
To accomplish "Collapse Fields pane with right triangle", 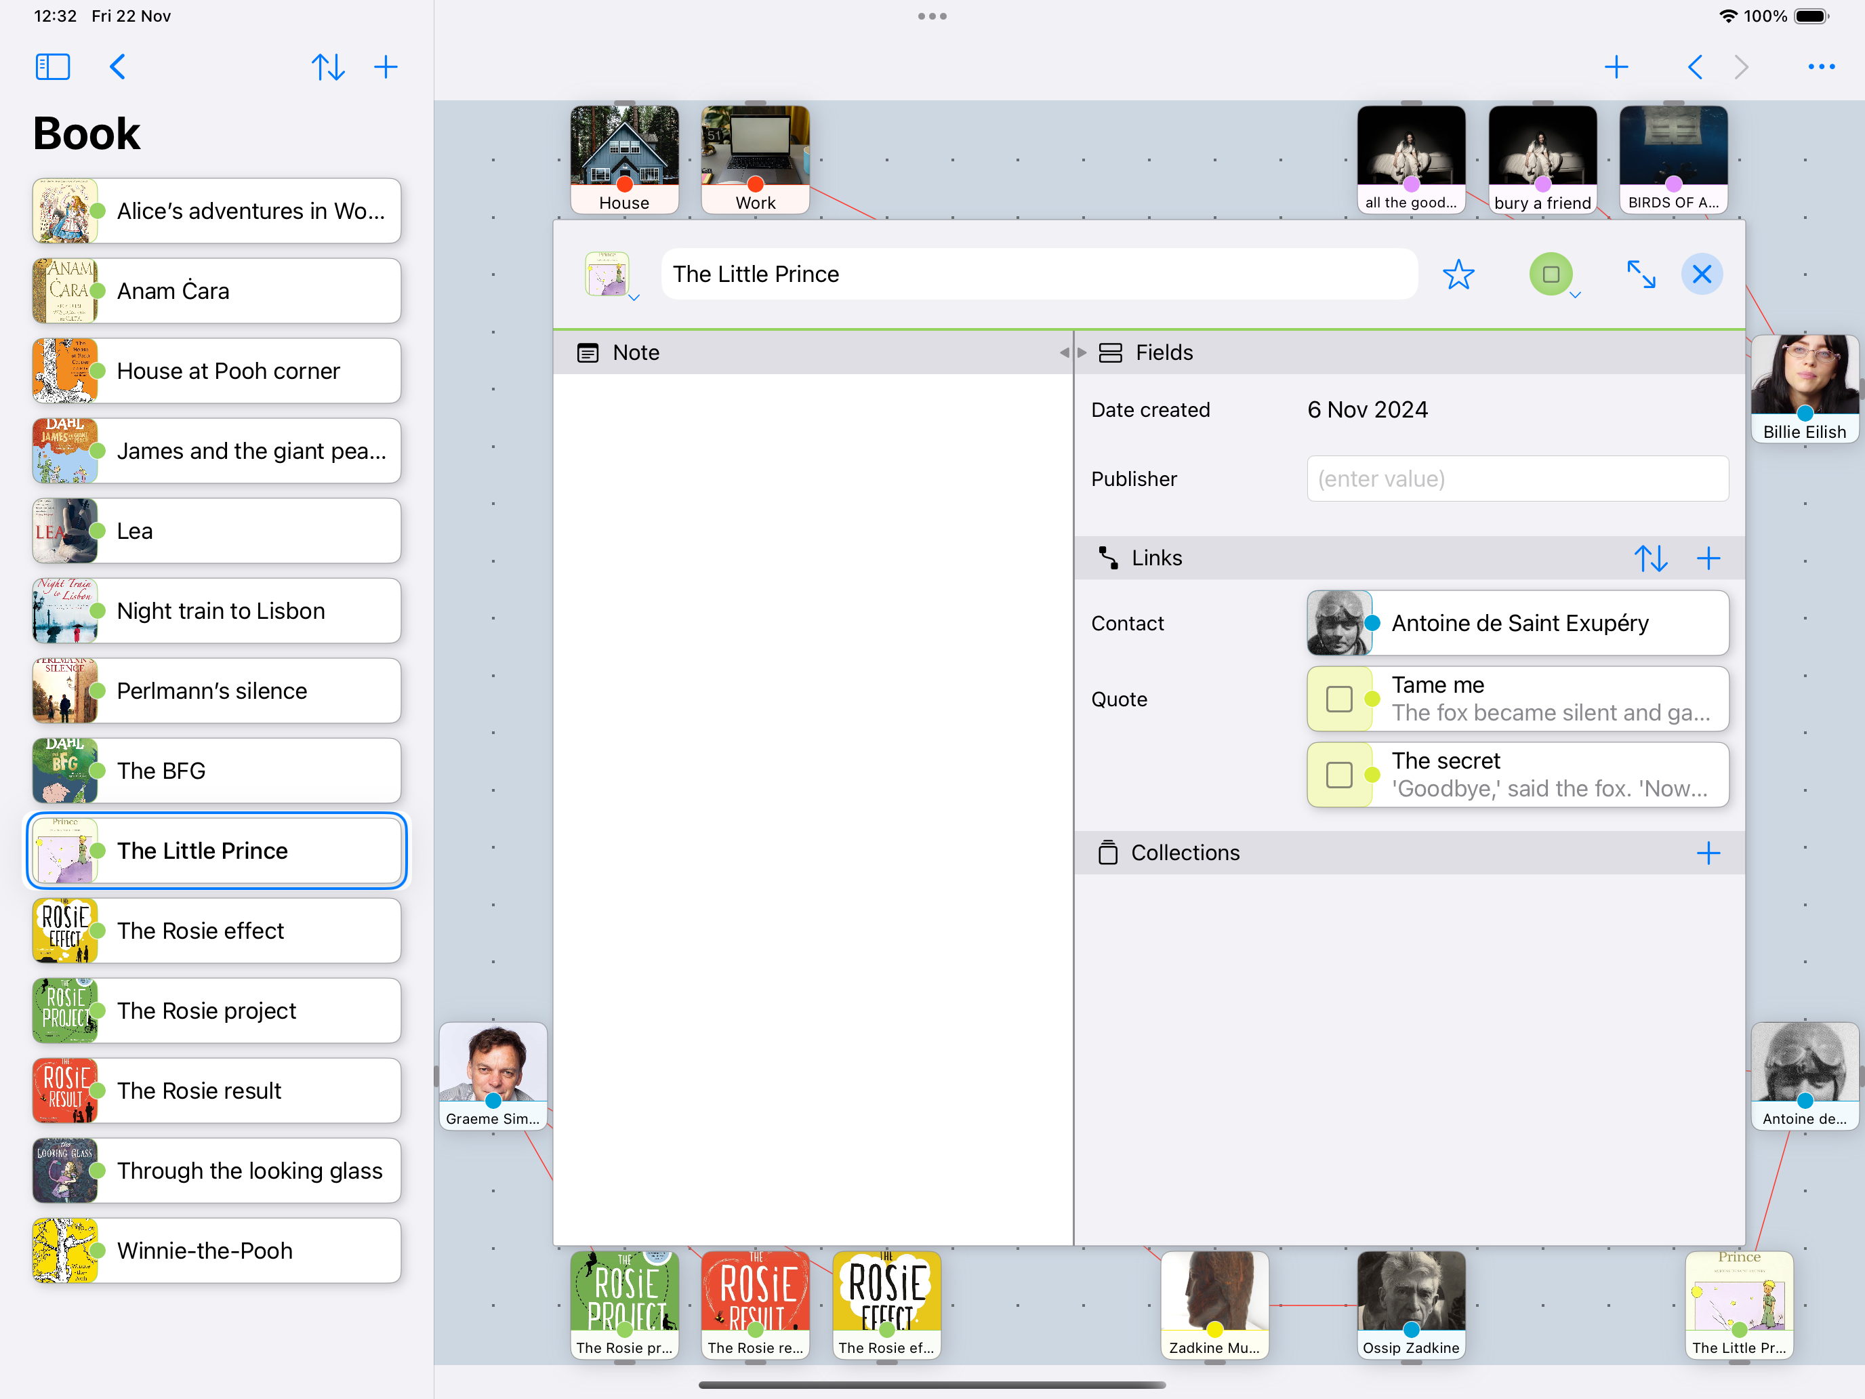I will [x=1082, y=352].
